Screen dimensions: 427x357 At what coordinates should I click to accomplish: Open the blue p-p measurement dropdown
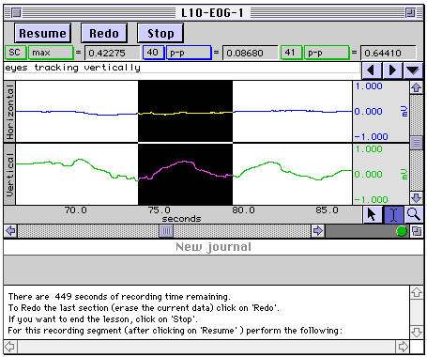pos(189,53)
